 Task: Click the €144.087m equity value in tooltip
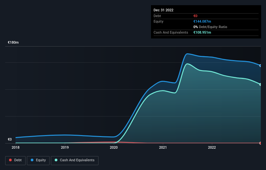pyautogui.click(x=202, y=21)
